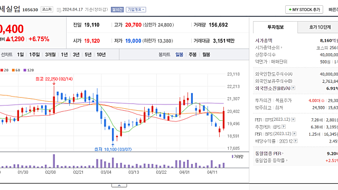Viewport: 338px width, 190px height.
Task: Switch to the 투자정보 tab
Action: pyautogui.click(x=275, y=27)
